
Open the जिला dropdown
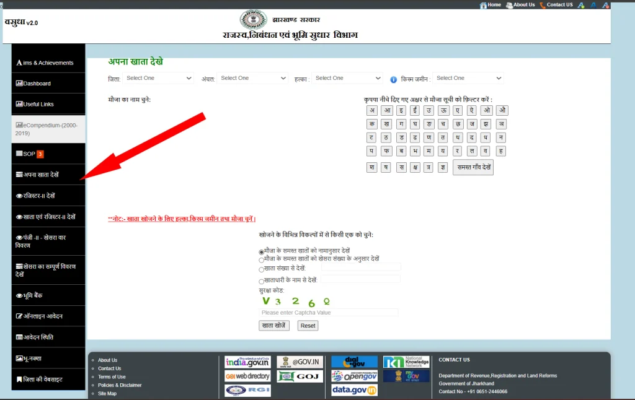159,79
